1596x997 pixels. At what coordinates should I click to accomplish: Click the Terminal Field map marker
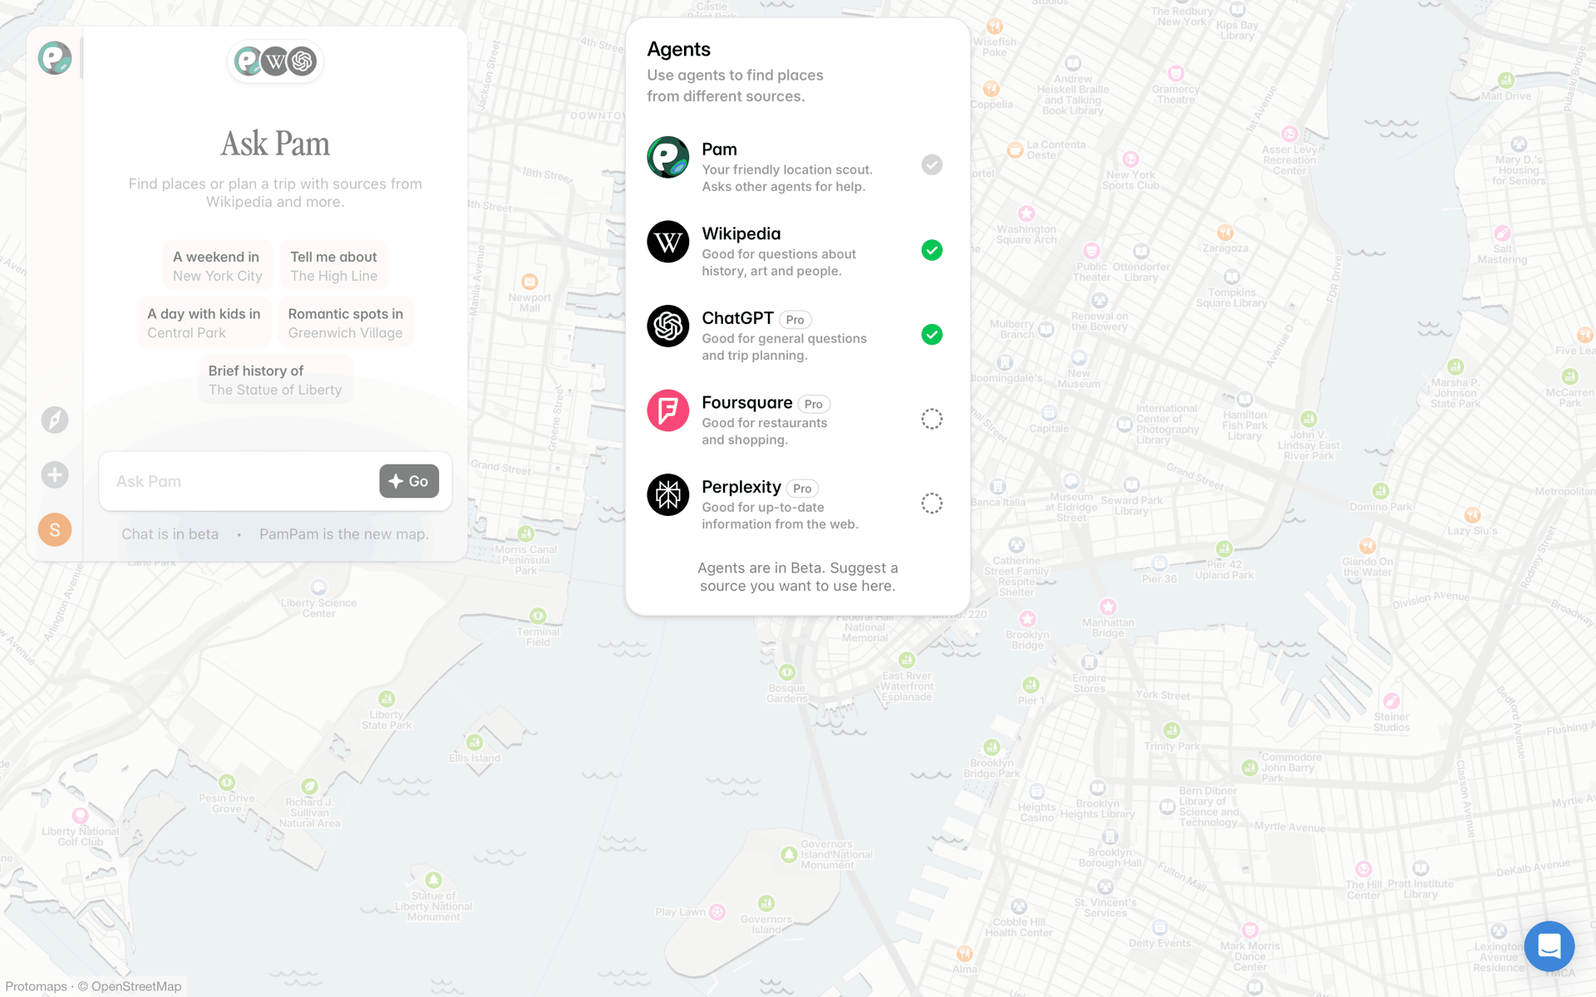pyautogui.click(x=538, y=616)
